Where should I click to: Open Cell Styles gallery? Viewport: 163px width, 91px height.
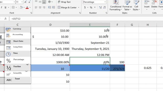click(x=136, y=5)
